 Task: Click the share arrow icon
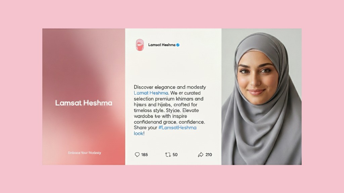pos(201,155)
